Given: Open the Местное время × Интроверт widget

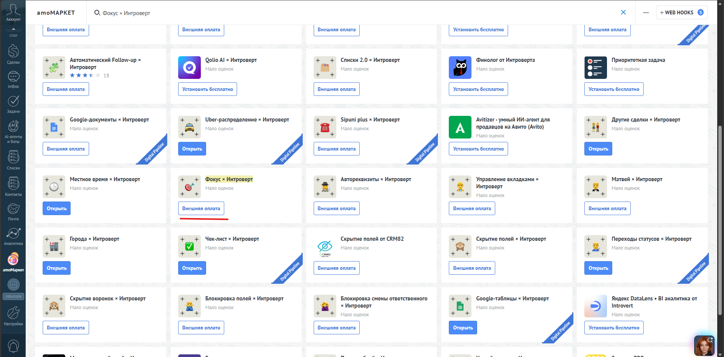Looking at the screenshot, I should point(56,208).
